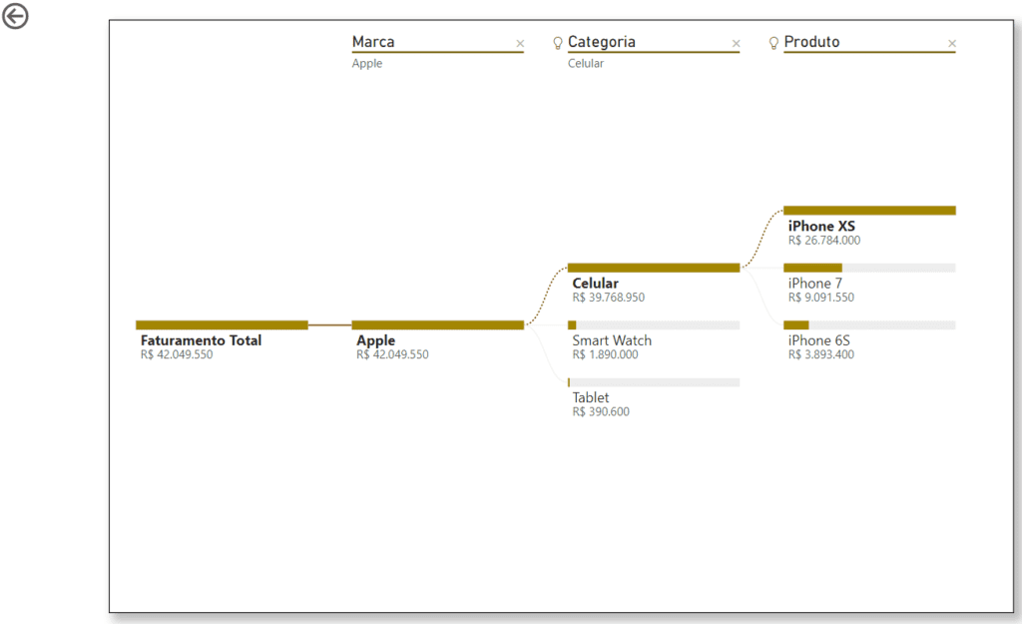Click the lightbulb icon beside Categoria

tap(558, 43)
